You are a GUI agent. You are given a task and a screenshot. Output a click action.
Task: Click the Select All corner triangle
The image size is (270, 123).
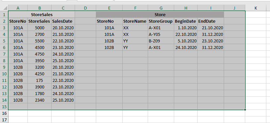coord(5,8)
